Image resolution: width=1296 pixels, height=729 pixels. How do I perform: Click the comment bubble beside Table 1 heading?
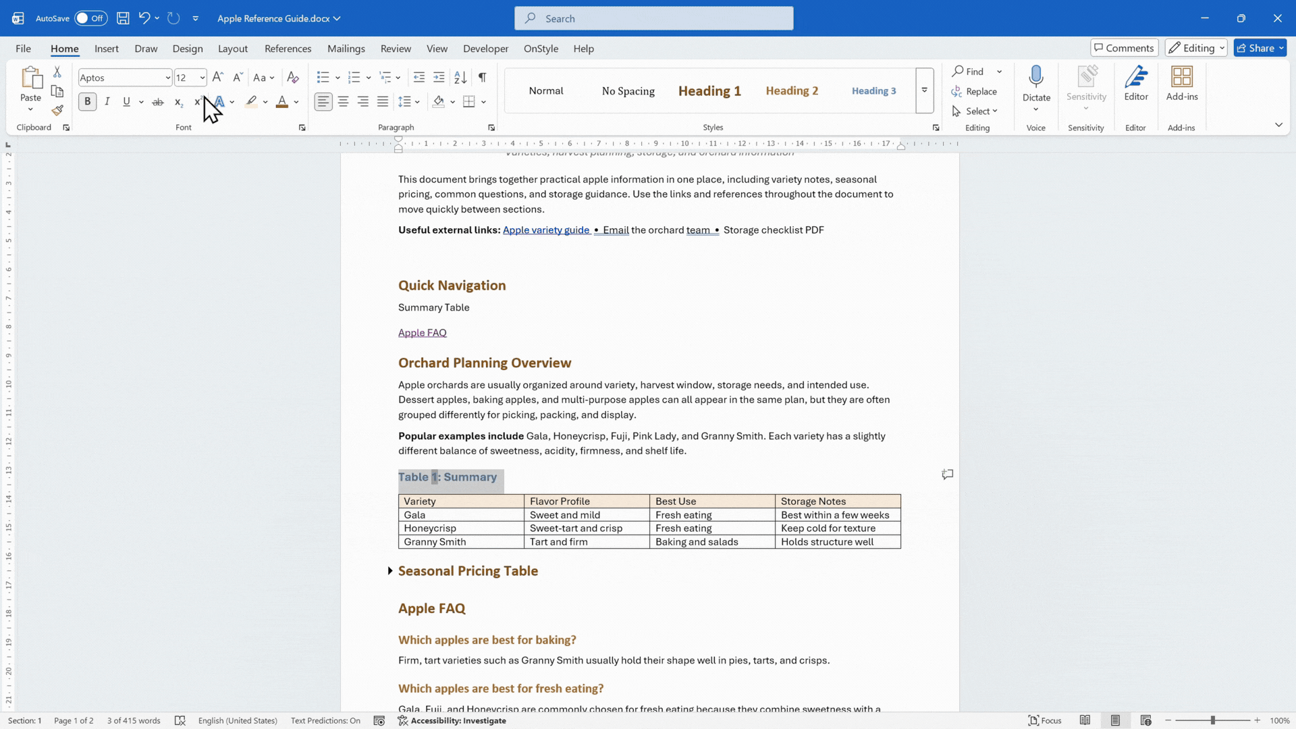tap(948, 475)
